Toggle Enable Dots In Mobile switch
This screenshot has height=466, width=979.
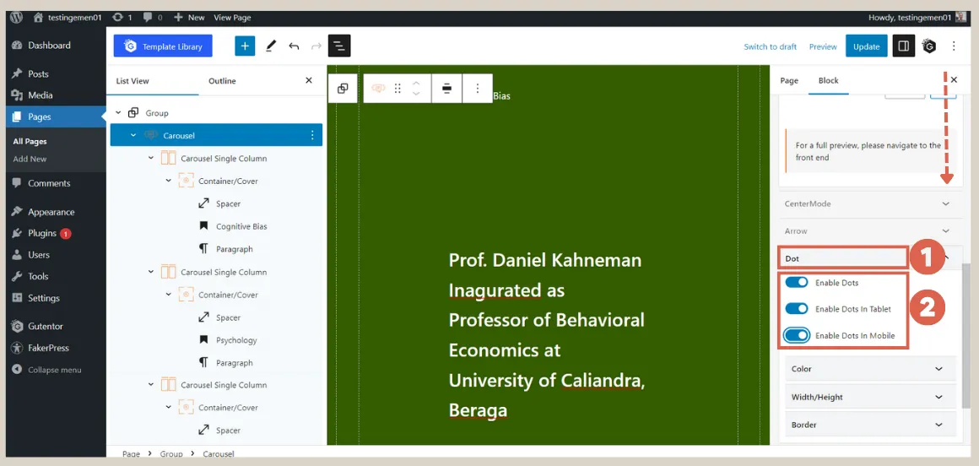[x=797, y=335]
